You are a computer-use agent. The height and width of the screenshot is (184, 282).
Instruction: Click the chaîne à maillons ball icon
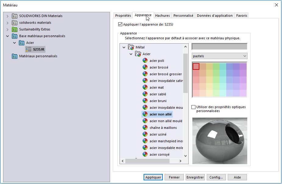(x=145, y=128)
